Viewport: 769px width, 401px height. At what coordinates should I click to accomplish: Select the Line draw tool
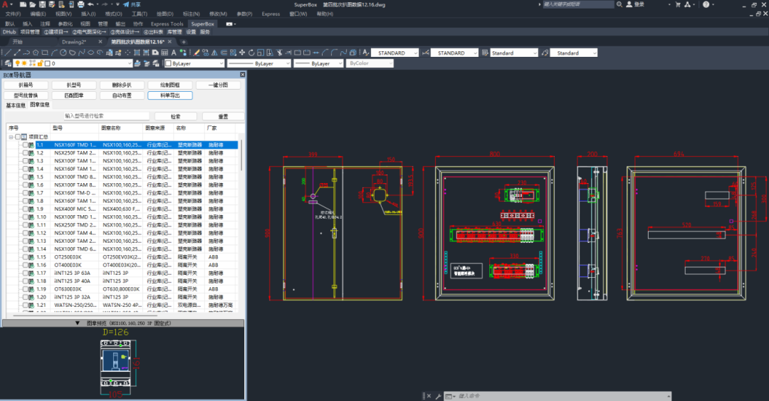8,53
